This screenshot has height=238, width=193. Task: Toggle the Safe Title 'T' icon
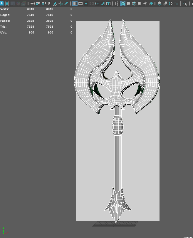click(108, 4)
